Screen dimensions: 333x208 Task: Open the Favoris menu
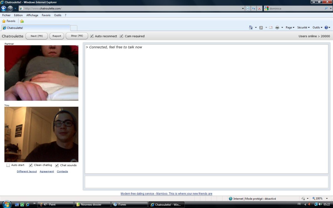pos(46,15)
